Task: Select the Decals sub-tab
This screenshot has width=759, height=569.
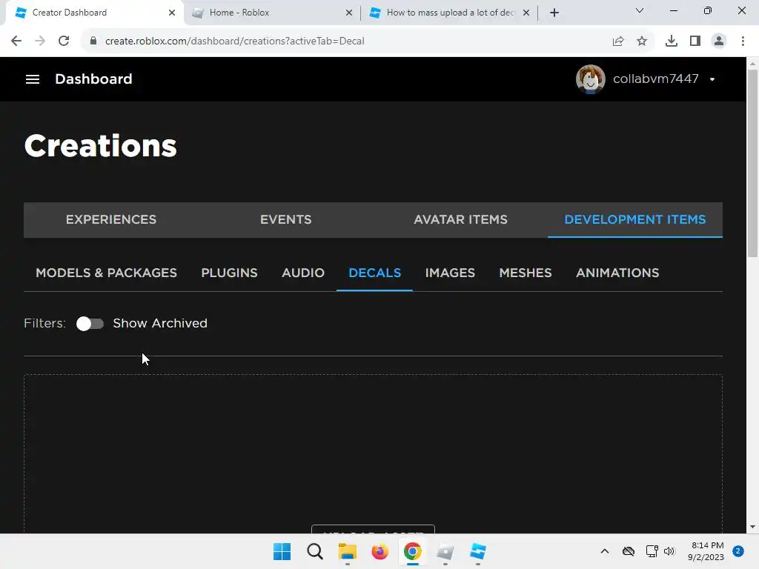Action: pyautogui.click(x=374, y=273)
